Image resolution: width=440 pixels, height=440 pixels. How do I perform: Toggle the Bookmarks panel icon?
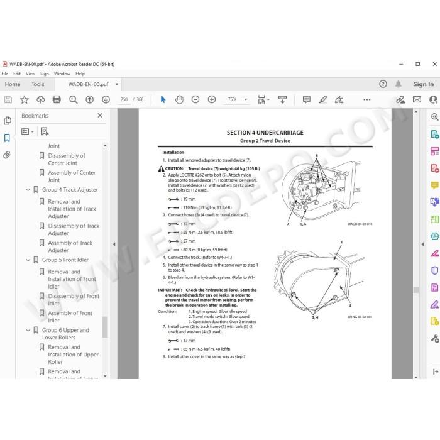pyautogui.click(x=7, y=138)
